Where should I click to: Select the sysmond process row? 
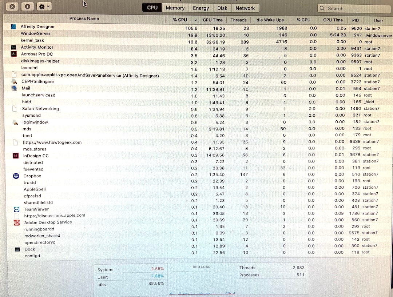pyautogui.click(x=198, y=116)
